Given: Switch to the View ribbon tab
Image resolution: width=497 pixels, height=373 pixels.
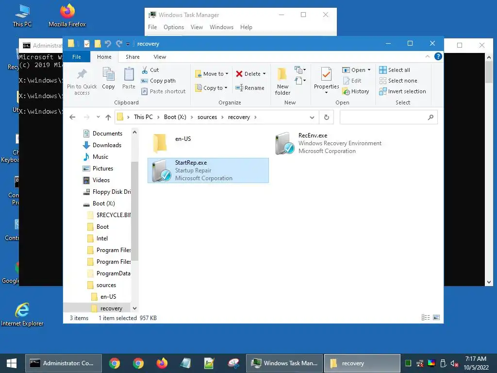Looking at the screenshot, I should click(x=160, y=57).
